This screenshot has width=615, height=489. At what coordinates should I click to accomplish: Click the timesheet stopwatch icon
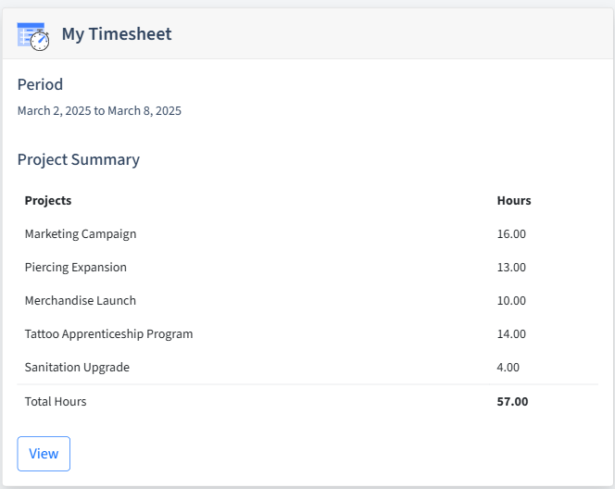pyautogui.click(x=33, y=36)
